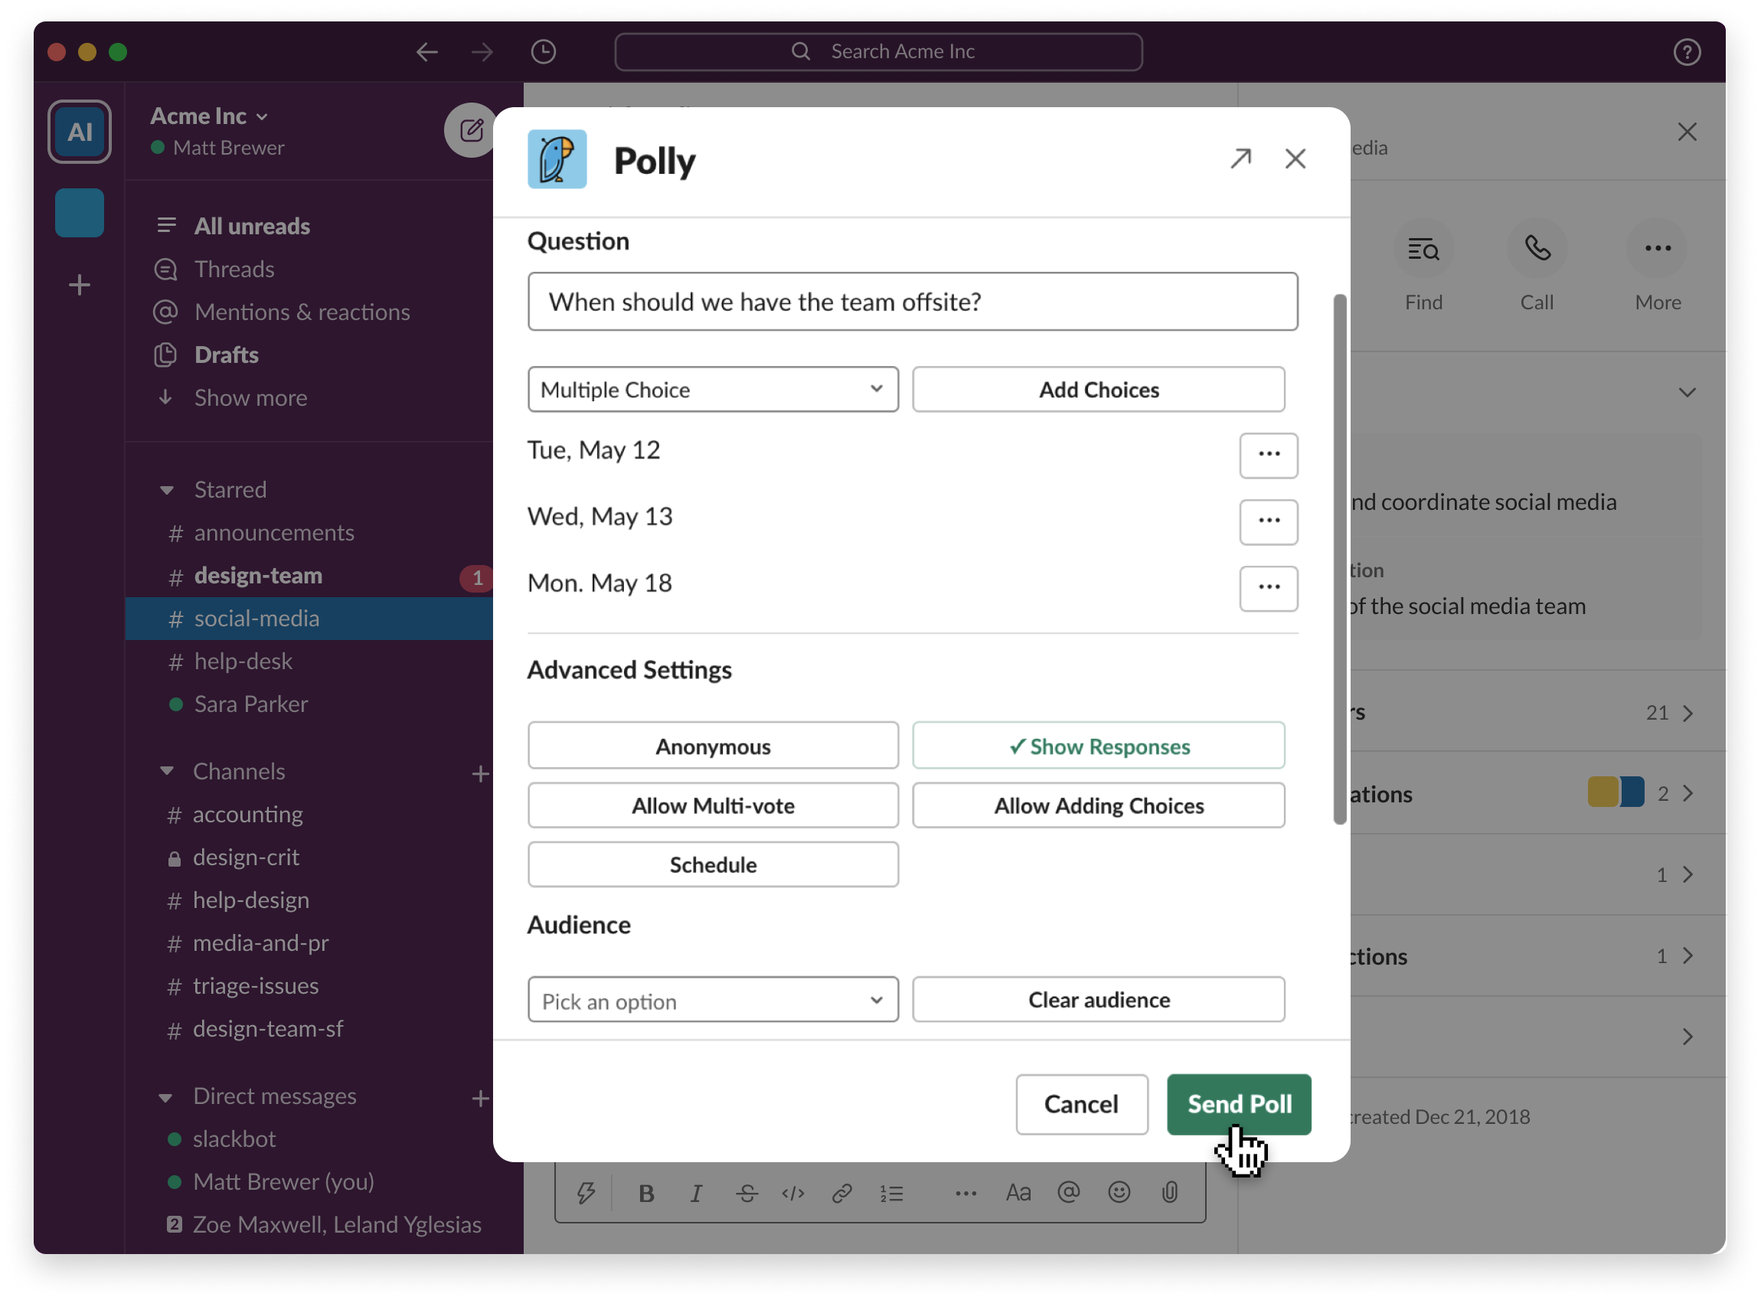Click the Send Poll button
The width and height of the screenshot is (1761, 1300).
(x=1239, y=1104)
